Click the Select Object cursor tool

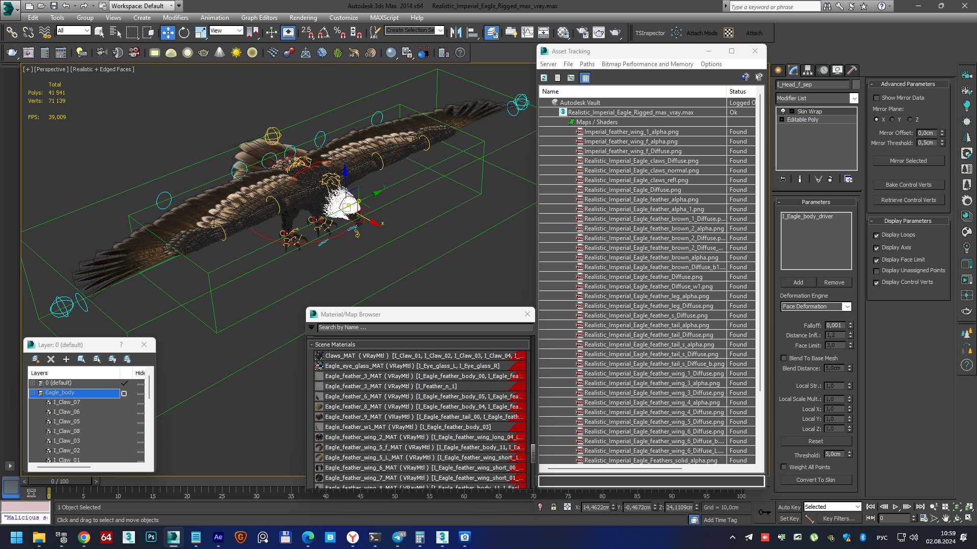[99, 33]
